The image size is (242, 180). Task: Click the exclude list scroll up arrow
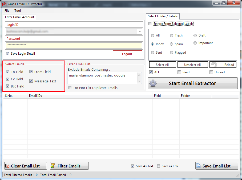tap(139, 75)
